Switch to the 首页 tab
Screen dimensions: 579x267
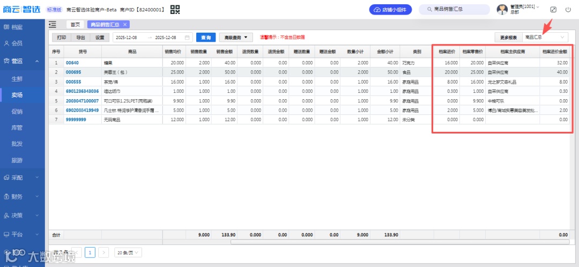tap(76, 25)
